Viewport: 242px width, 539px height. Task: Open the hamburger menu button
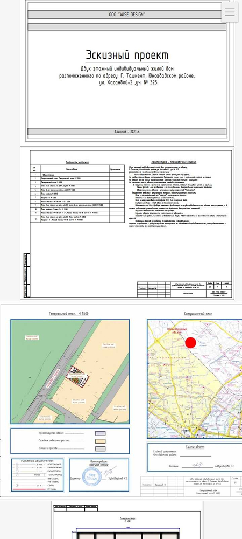coord(230,12)
